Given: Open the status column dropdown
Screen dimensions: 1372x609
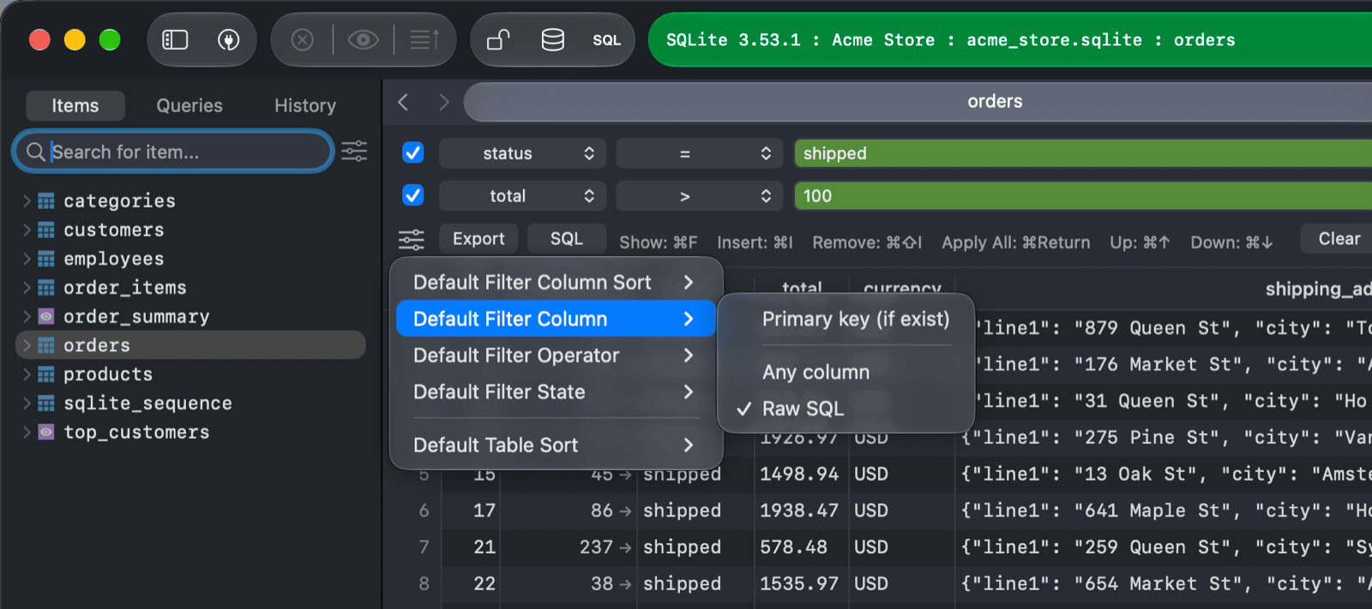Looking at the screenshot, I should [523, 153].
